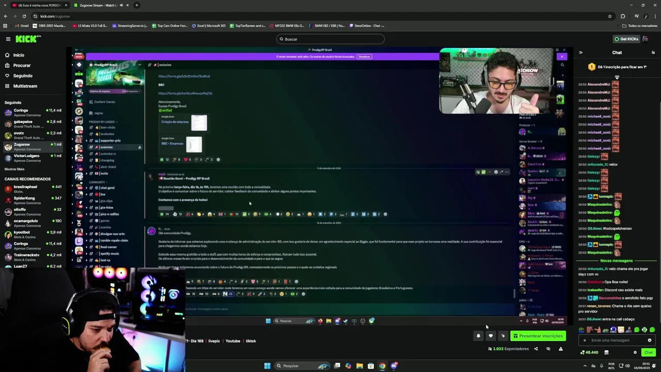Viewport: 661px width, 372px height.
Task: Open chat settings gear icon
Action: [635, 352]
